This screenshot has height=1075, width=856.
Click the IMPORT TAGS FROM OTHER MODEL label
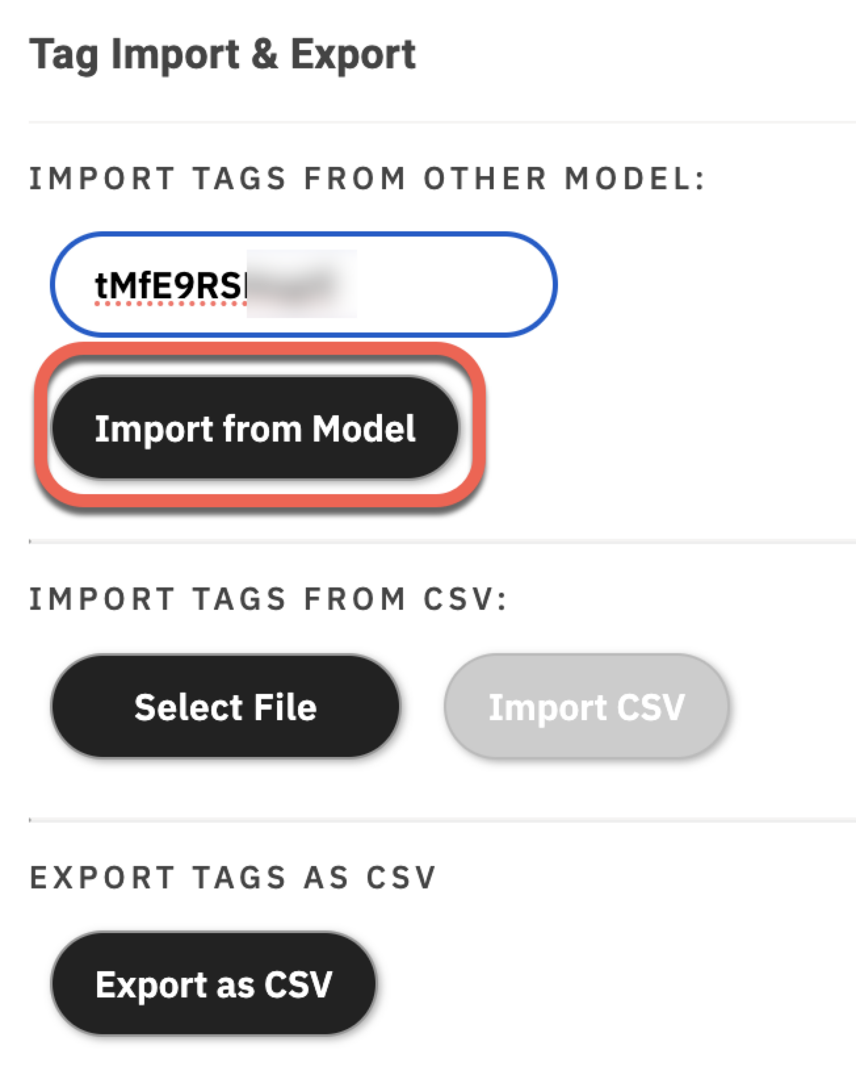tap(368, 176)
